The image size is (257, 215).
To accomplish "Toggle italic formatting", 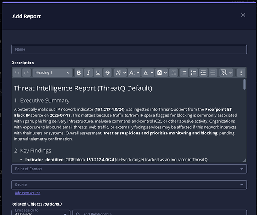I will click(x=88, y=72).
